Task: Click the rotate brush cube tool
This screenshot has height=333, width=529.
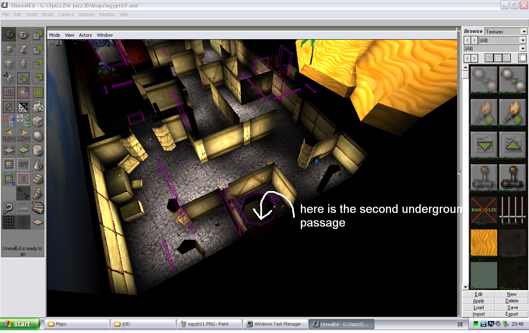Action: point(9,49)
